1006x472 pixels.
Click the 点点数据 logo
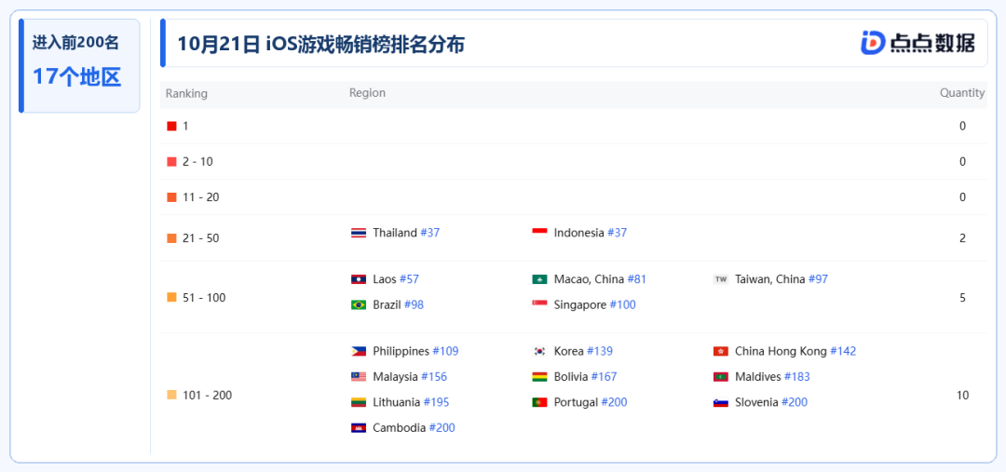coord(918,42)
